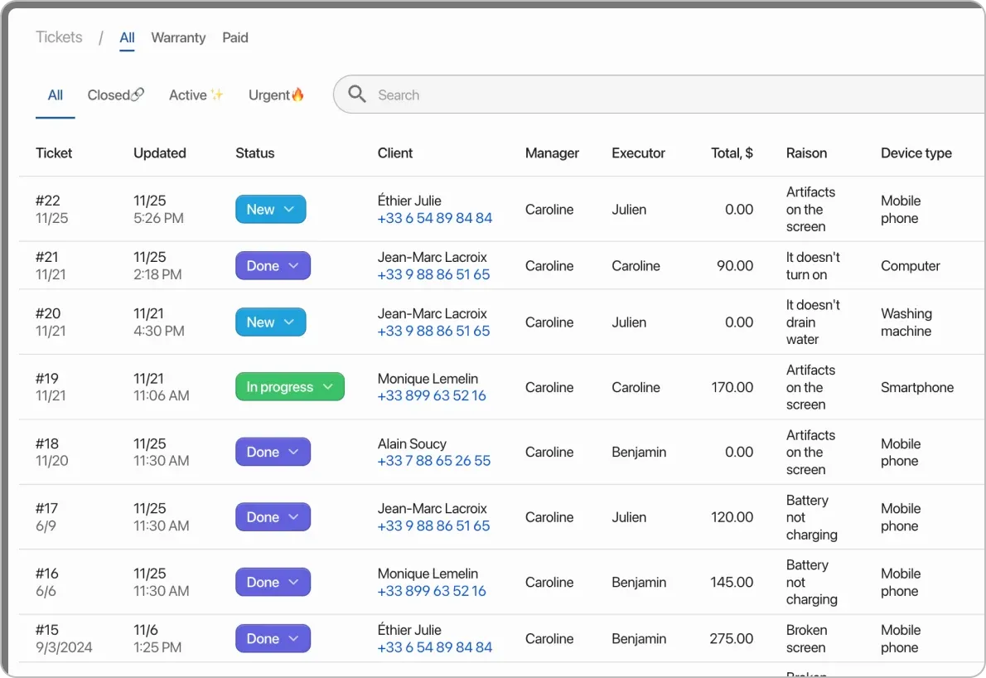The height and width of the screenshot is (678, 986).
Task: Open the Closed tickets filter tab
Action: pyautogui.click(x=109, y=94)
